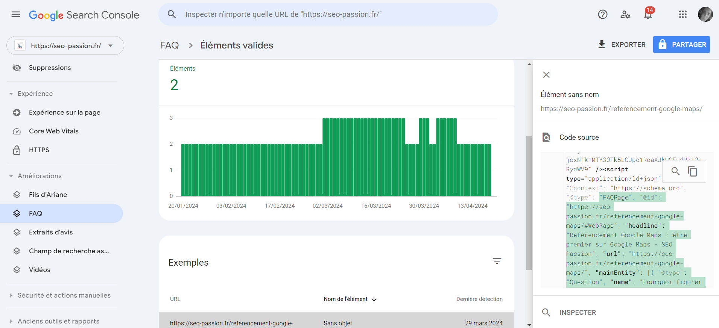Viewport: 719px width, 328px height.
Task: Click the Suppressions eye-off icon
Action: (x=17, y=68)
